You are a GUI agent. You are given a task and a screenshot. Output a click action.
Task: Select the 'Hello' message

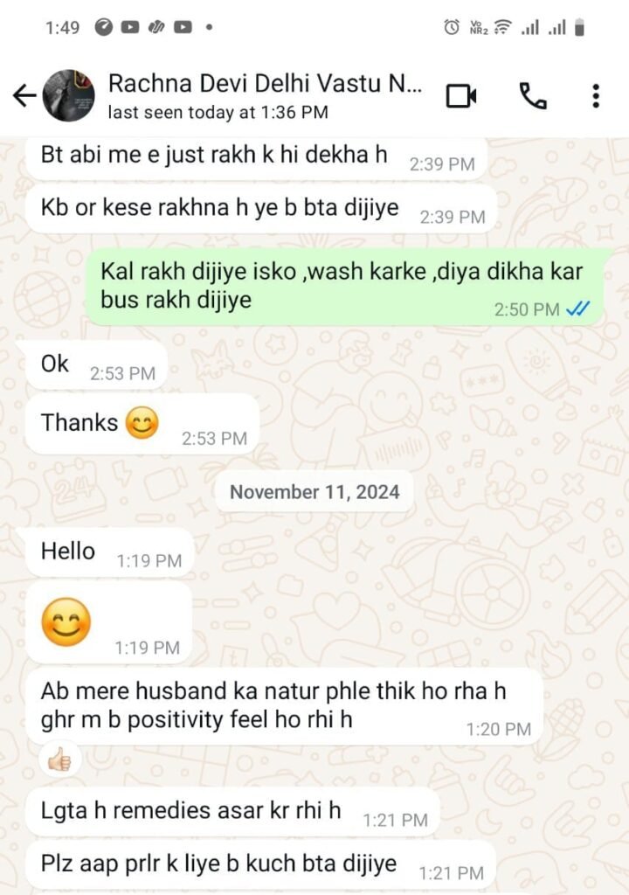pyautogui.click(x=109, y=552)
